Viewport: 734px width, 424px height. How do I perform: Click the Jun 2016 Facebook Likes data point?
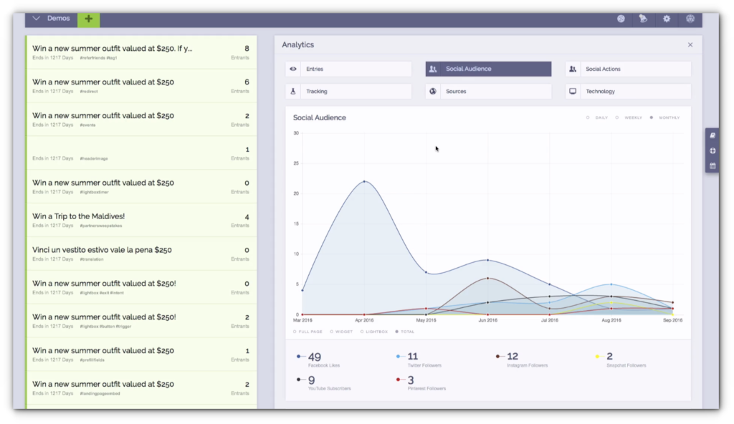487,260
